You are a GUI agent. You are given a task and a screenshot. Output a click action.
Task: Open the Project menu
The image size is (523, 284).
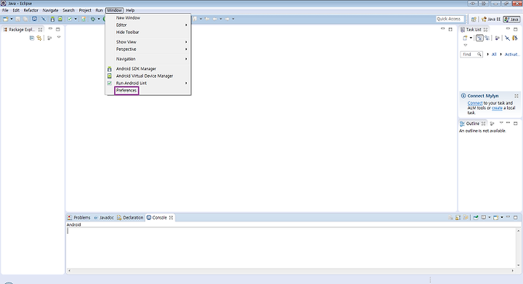(85, 10)
